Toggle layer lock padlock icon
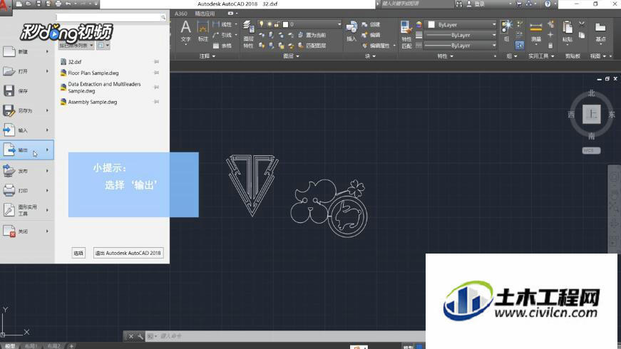 coord(277,24)
